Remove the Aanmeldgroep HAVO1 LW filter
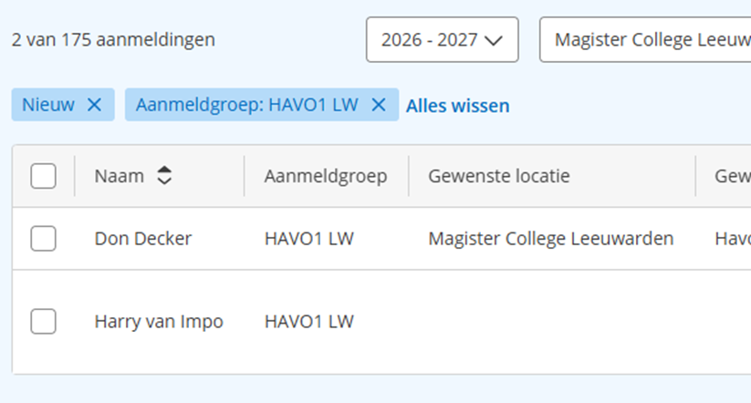Viewport: 751px width, 403px height. [379, 104]
